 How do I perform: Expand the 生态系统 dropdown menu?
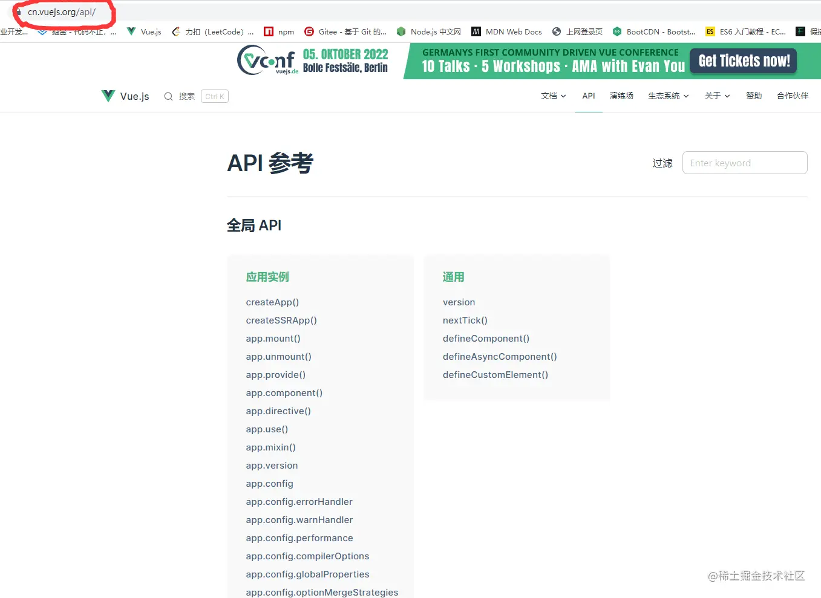point(667,96)
